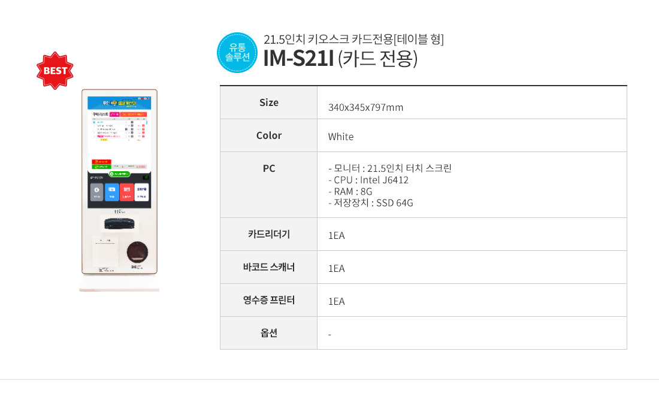This screenshot has height=394, width=659.
Task: Click the 바코드 스캐너 row label
Action: tap(269, 267)
